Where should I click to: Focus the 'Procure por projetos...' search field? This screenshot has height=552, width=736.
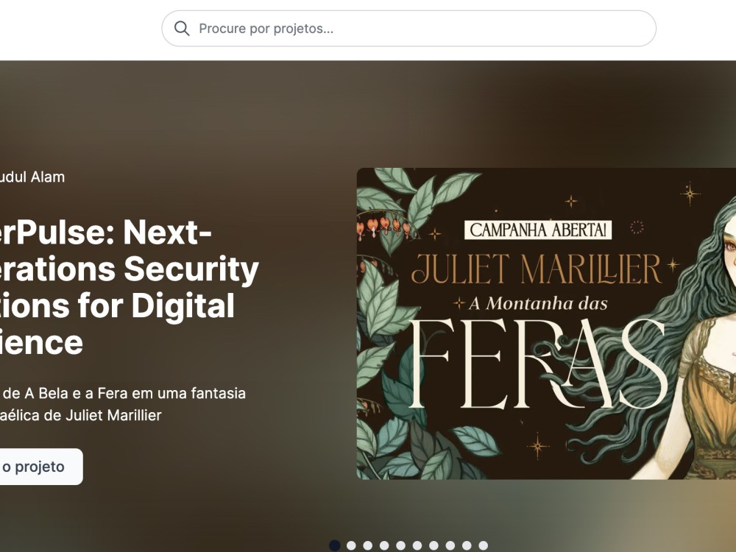(408, 29)
